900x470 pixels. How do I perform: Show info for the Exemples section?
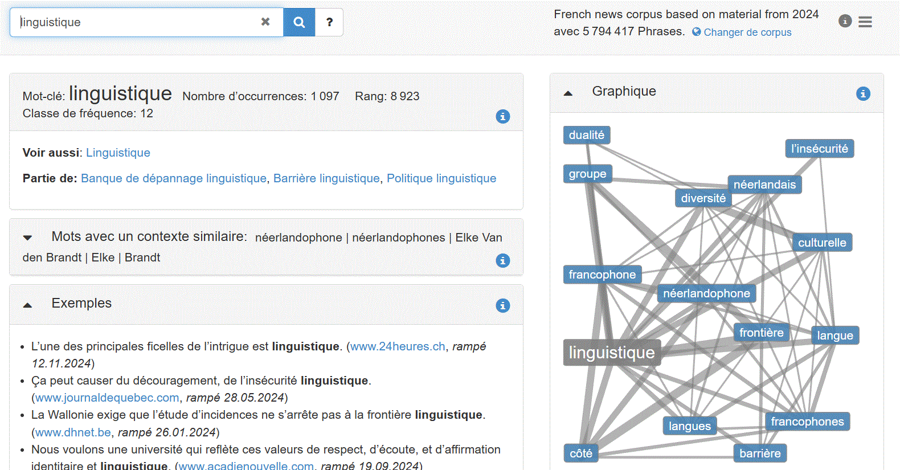(x=502, y=305)
